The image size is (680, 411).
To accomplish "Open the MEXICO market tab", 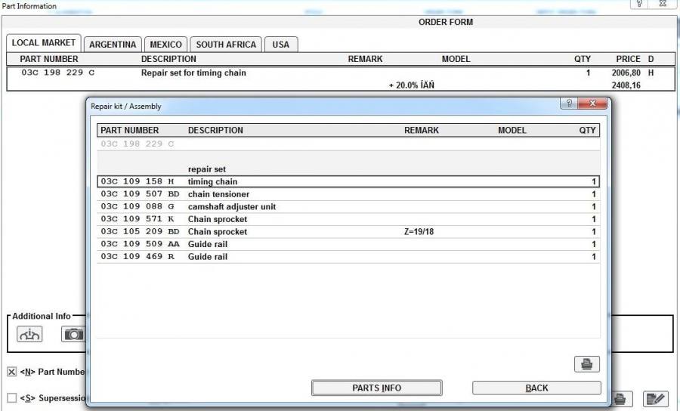I will point(165,45).
